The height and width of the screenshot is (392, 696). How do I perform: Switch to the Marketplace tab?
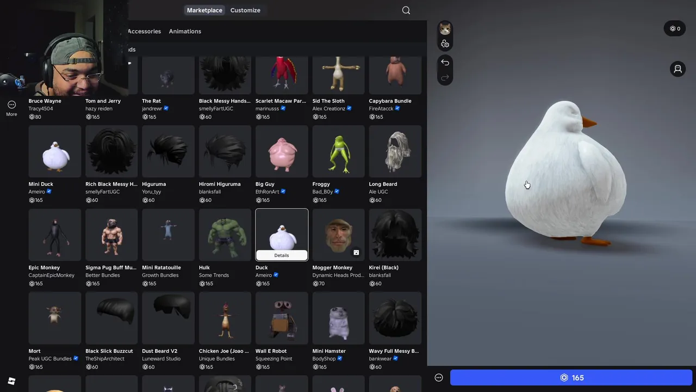204,10
